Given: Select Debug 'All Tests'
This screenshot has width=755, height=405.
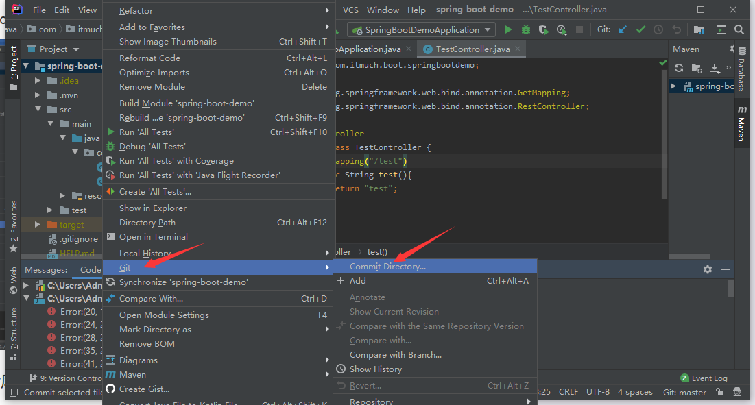Looking at the screenshot, I should 218,147.
